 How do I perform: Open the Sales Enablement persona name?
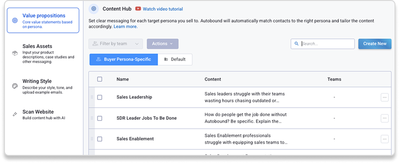coord(135,139)
